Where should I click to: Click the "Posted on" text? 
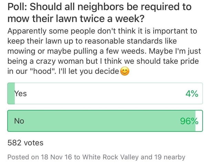(23, 157)
